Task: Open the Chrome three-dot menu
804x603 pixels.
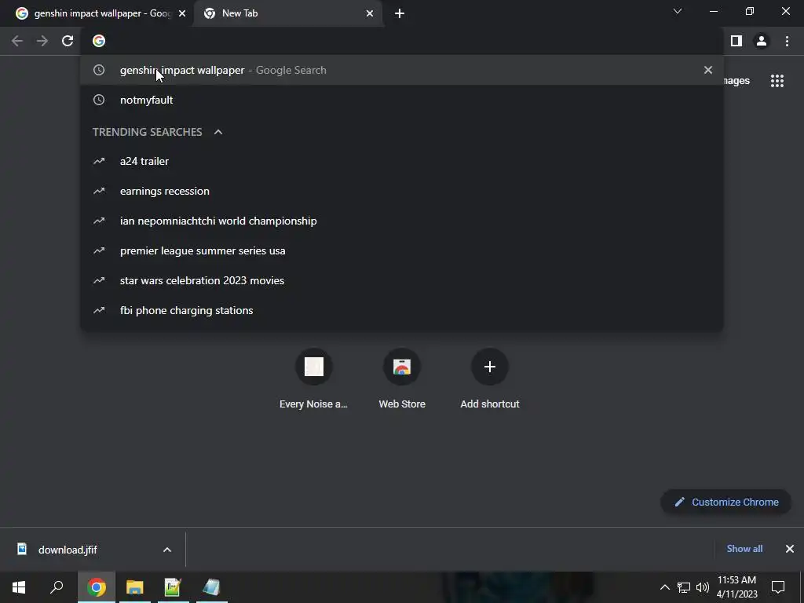Action: pos(787,41)
